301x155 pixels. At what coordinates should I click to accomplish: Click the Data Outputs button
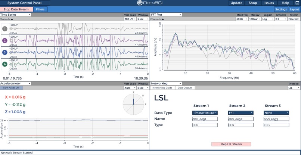click(x=185, y=88)
